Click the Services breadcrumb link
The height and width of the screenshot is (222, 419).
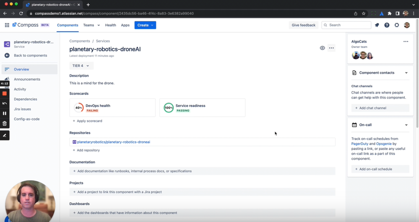click(103, 41)
